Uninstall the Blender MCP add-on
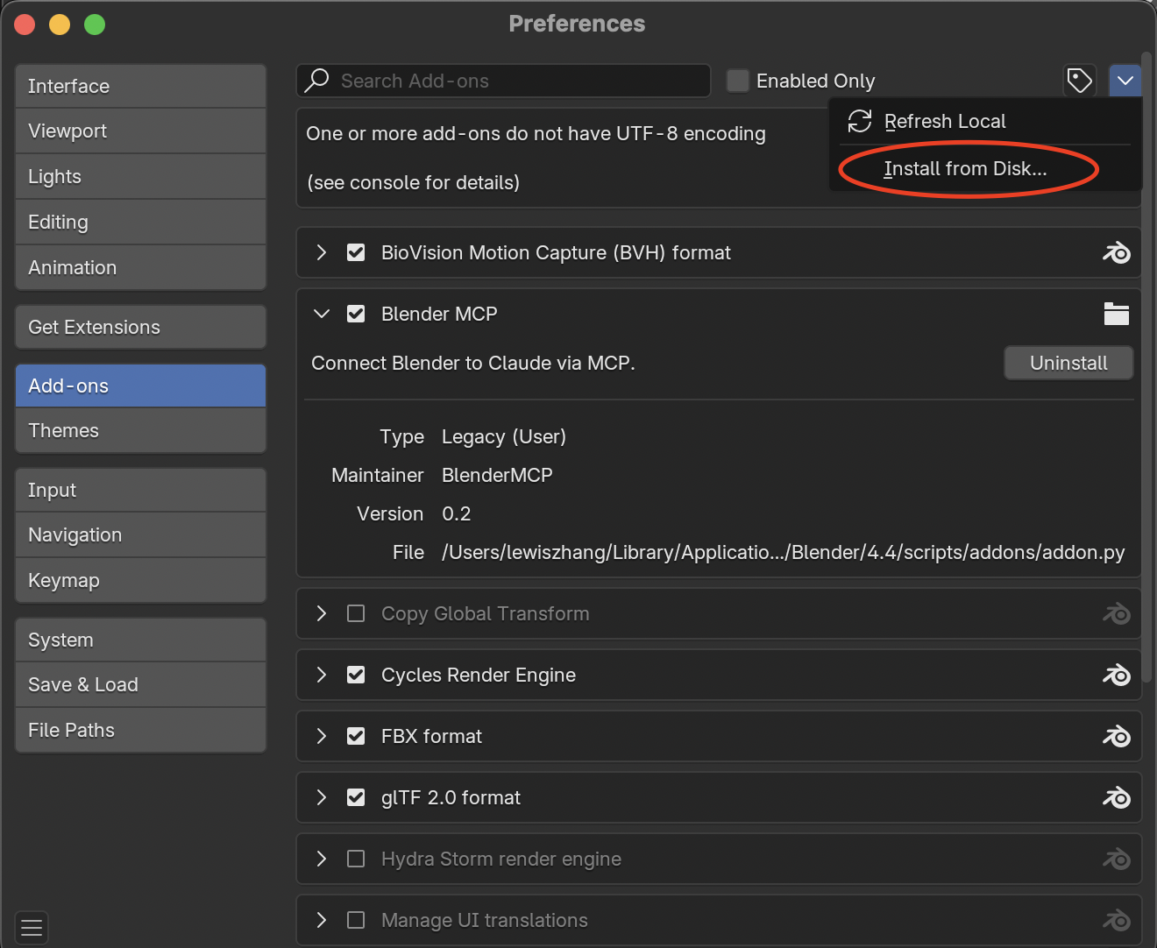Image resolution: width=1157 pixels, height=948 pixels. tap(1068, 363)
